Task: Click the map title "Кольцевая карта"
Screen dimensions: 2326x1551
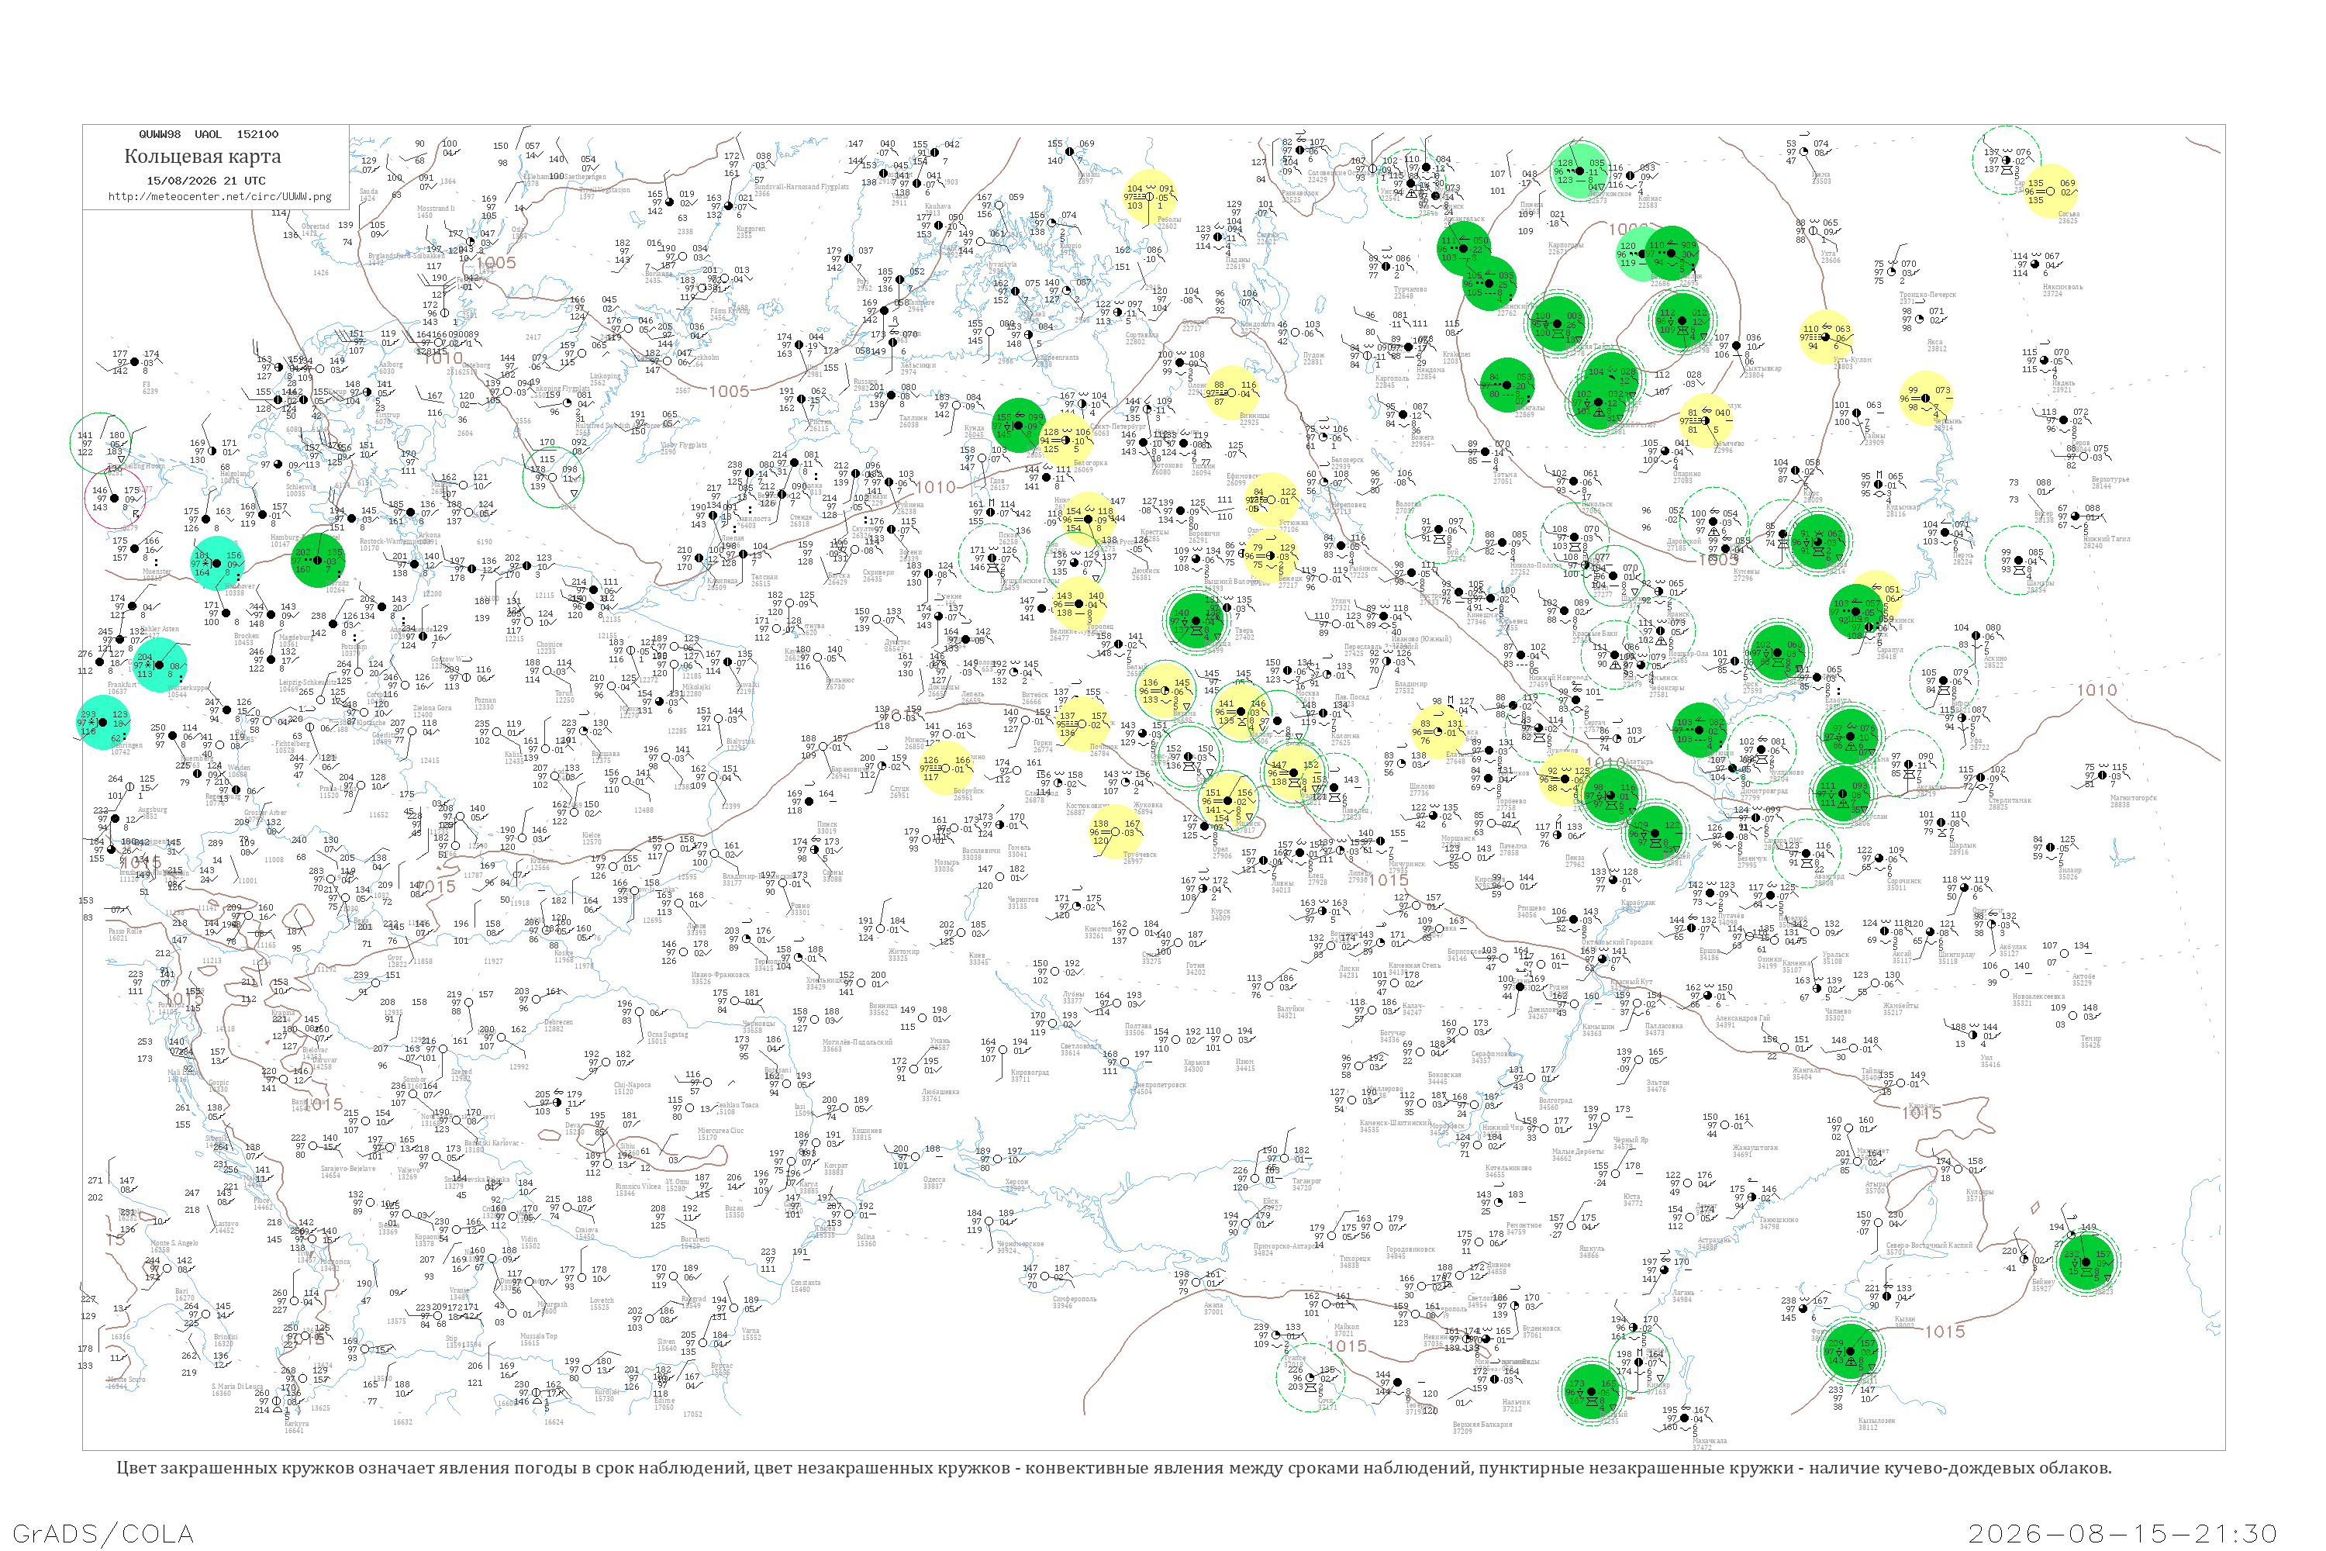Action: 202,157
